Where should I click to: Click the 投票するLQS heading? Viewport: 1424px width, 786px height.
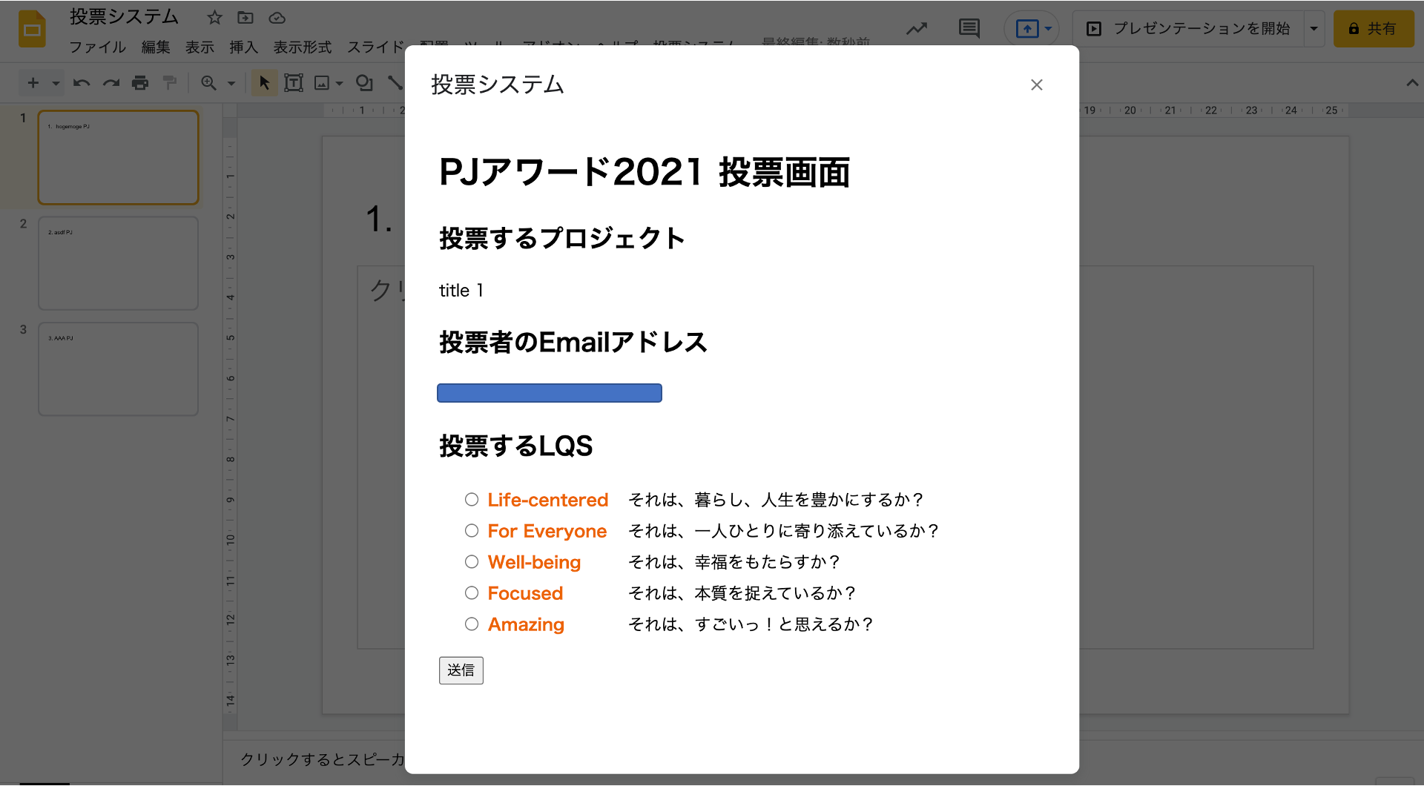pyautogui.click(x=515, y=446)
